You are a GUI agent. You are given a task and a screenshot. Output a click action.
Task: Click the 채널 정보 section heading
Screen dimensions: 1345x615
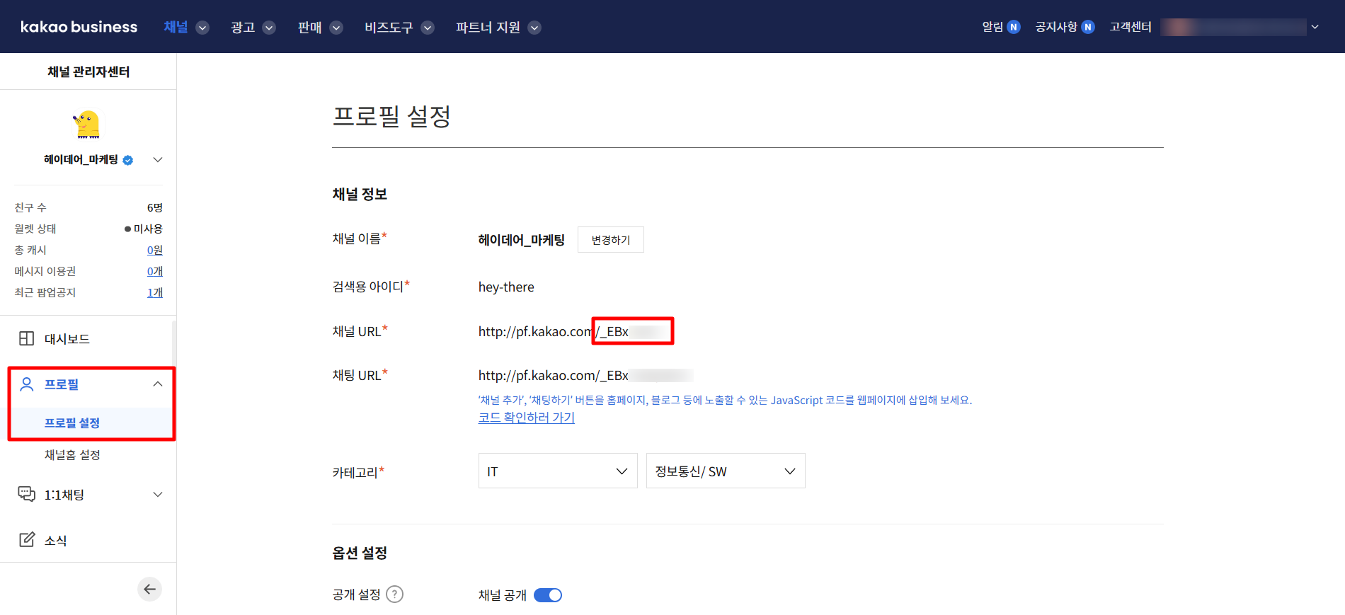pos(360,195)
